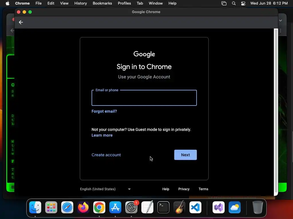Open the Window menu
293x219 pixels.
(156, 3)
